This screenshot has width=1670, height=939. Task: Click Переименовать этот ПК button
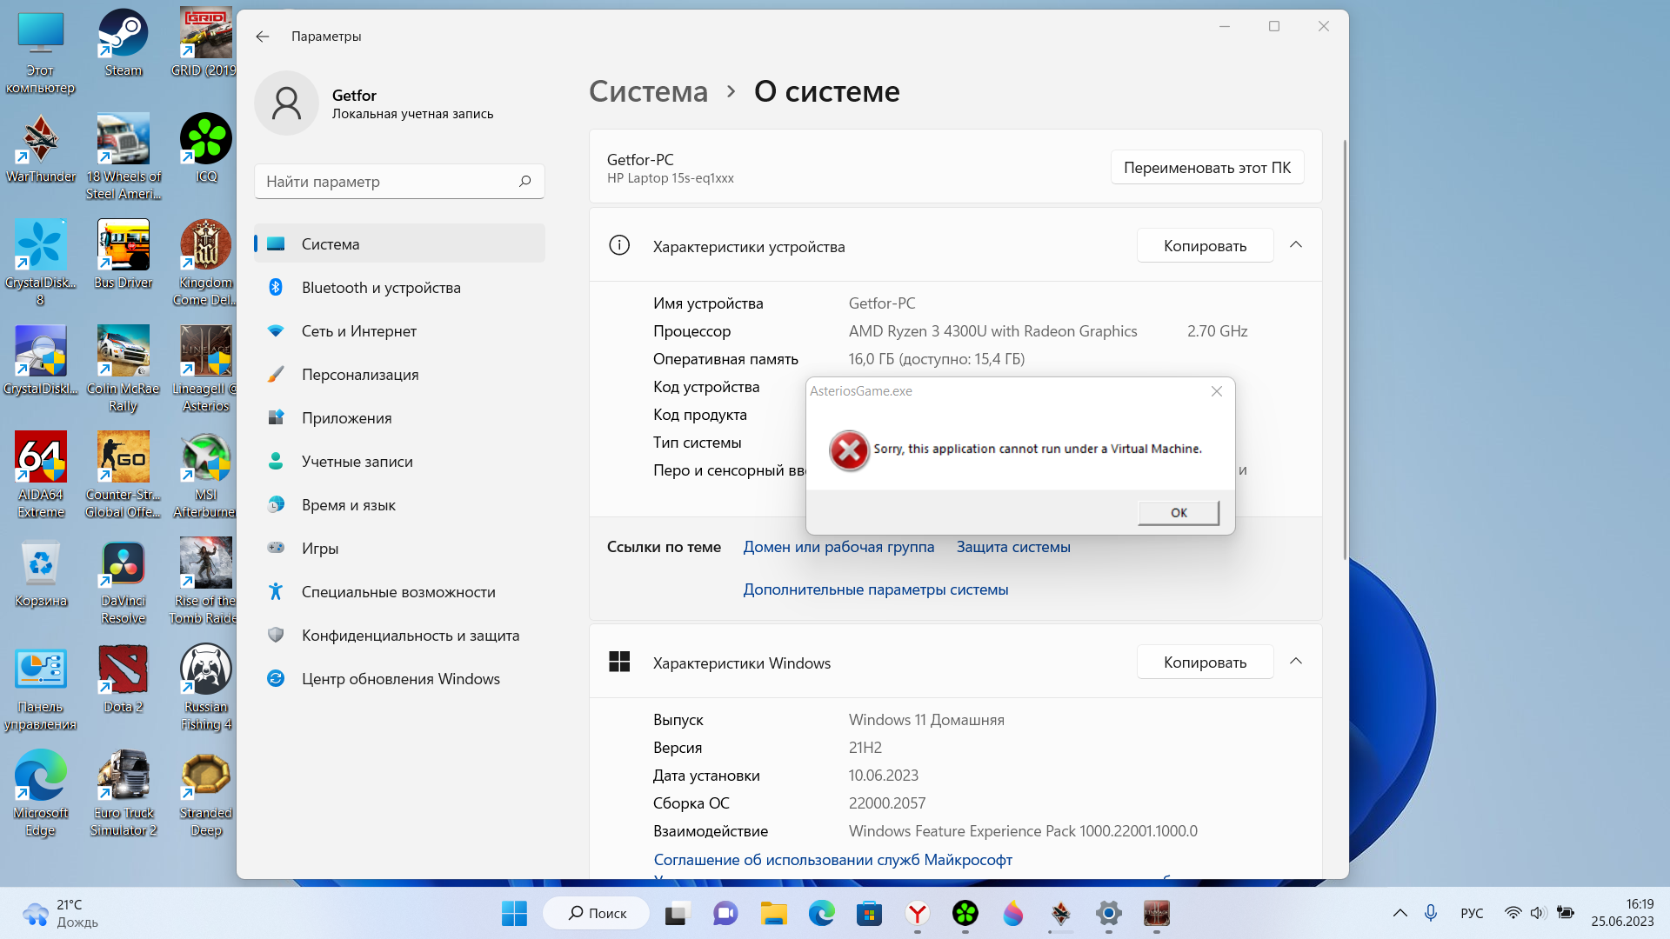click(x=1206, y=168)
